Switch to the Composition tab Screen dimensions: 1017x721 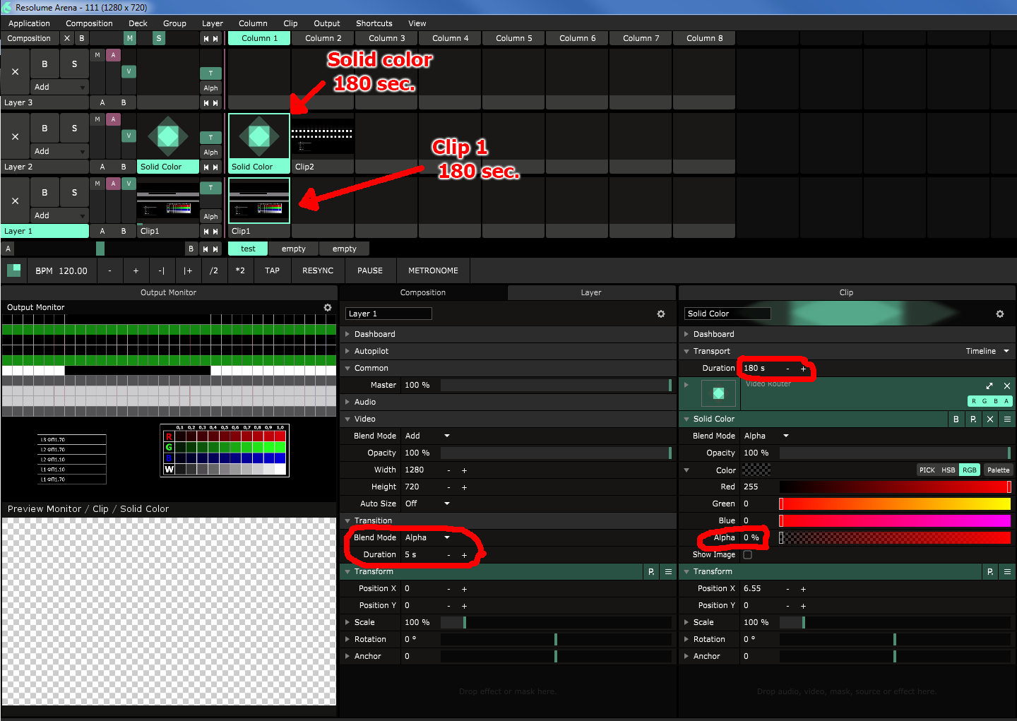coord(422,292)
